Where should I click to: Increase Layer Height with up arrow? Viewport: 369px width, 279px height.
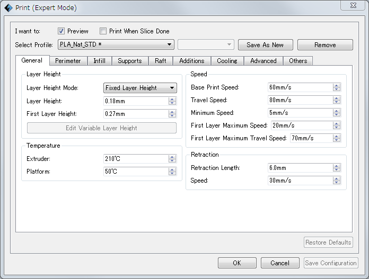point(172,99)
